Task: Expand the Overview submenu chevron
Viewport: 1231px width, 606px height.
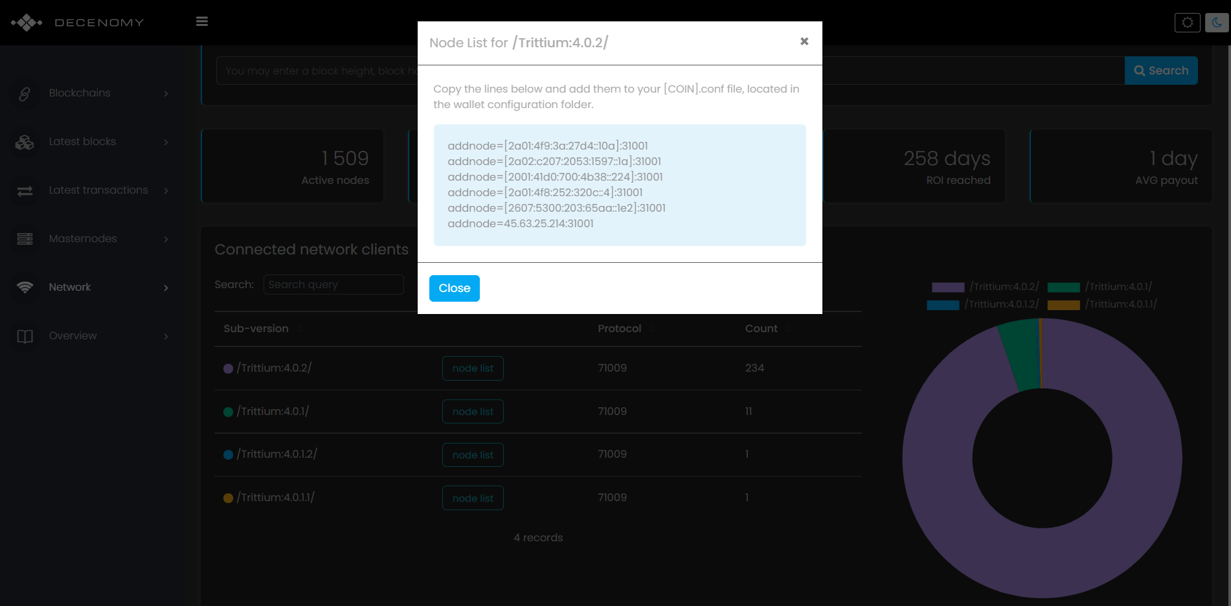Action: coord(166,336)
